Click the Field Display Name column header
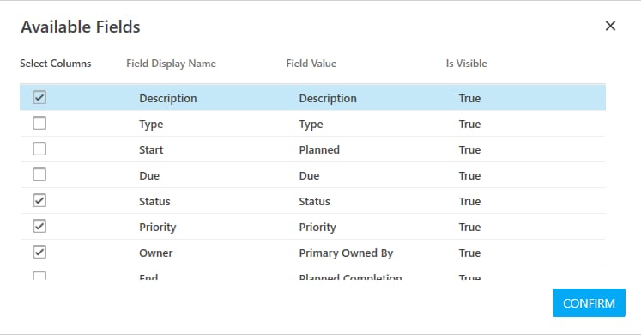 pos(171,64)
